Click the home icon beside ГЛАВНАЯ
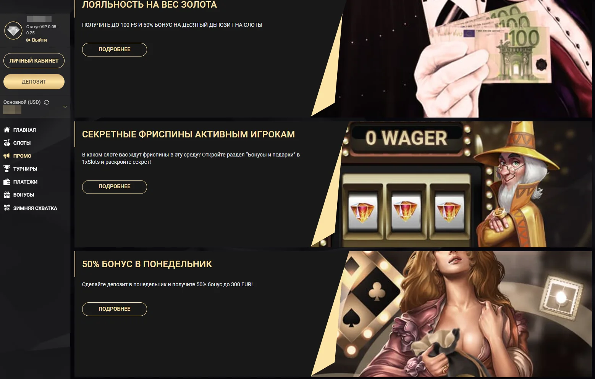 pyautogui.click(x=7, y=129)
